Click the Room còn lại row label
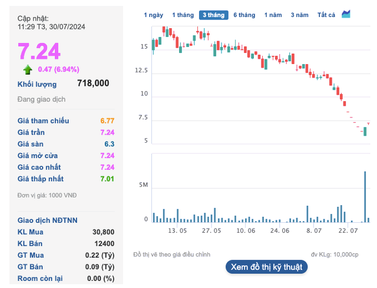The width and height of the screenshot is (377, 288). [x=41, y=278]
